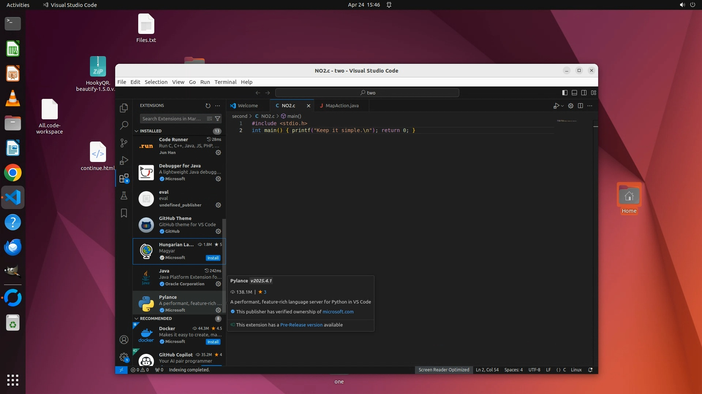This screenshot has height=394, width=702.
Task: Open the Pre-Release version link
Action: [301, 325]
